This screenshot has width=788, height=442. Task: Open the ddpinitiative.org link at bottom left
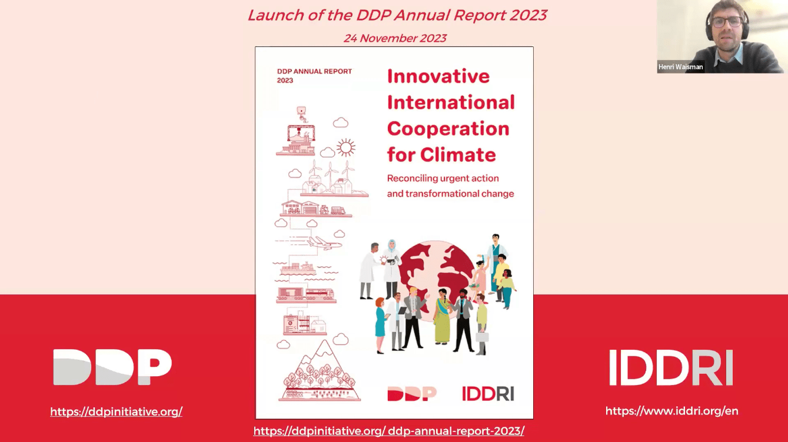click(x=116, y=412)
